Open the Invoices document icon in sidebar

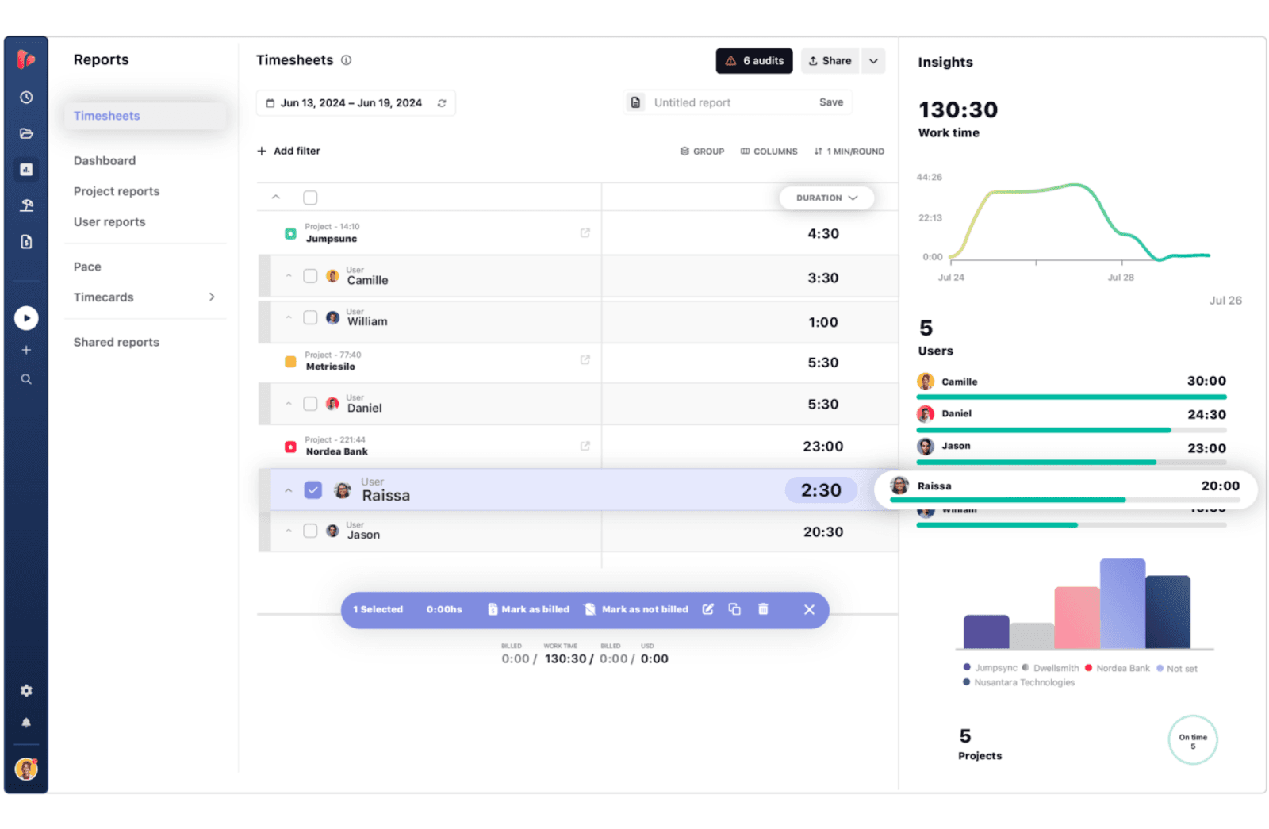(26, 240)
